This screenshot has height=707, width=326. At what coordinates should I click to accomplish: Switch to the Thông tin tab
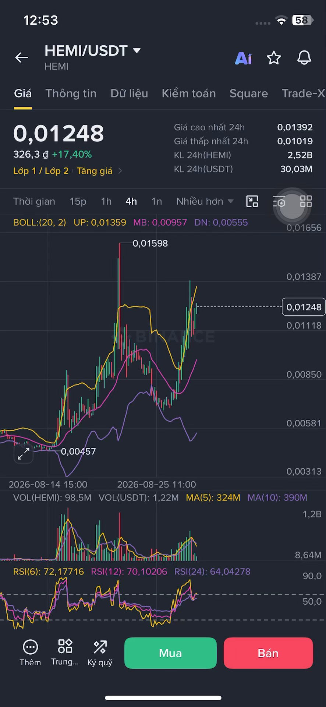coord(71,93)
